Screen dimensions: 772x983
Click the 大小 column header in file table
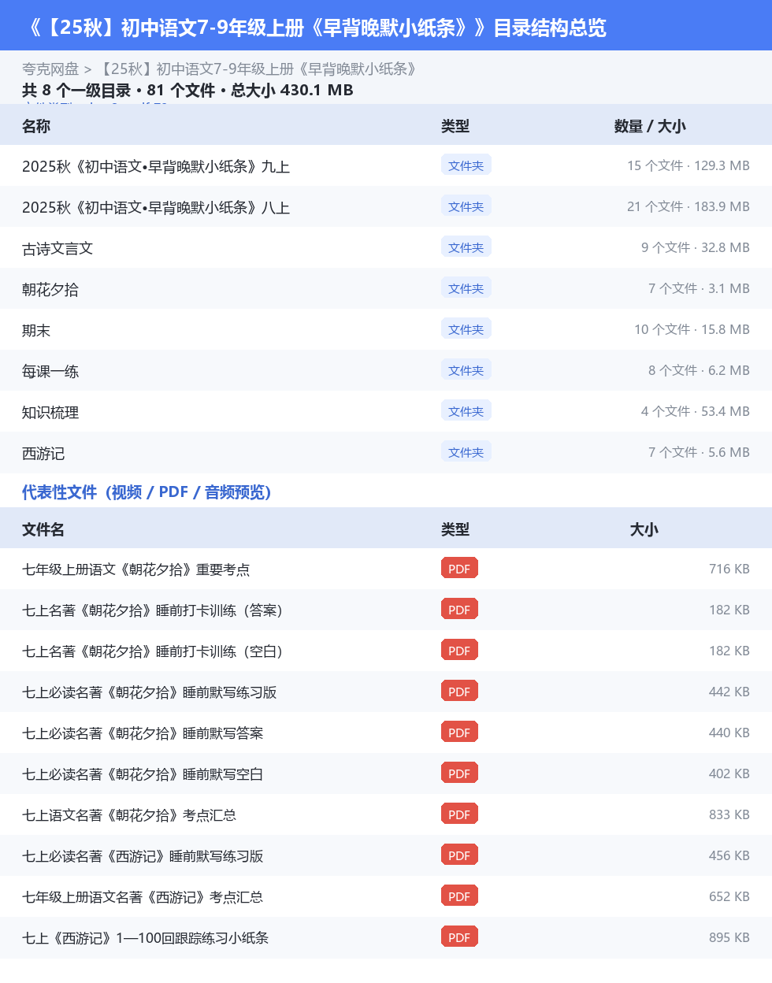point(644,529)
